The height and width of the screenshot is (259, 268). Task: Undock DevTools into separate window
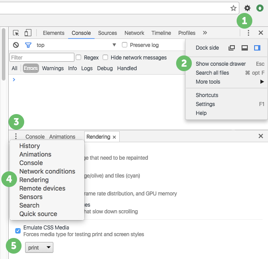coord(232,48)
